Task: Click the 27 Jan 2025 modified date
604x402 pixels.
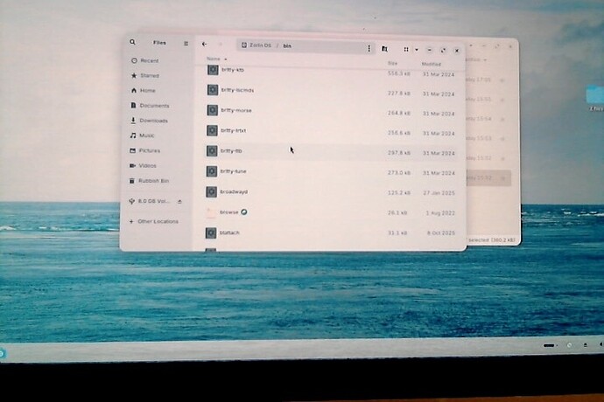Action: pyautogui.click(x=439, y=193)
